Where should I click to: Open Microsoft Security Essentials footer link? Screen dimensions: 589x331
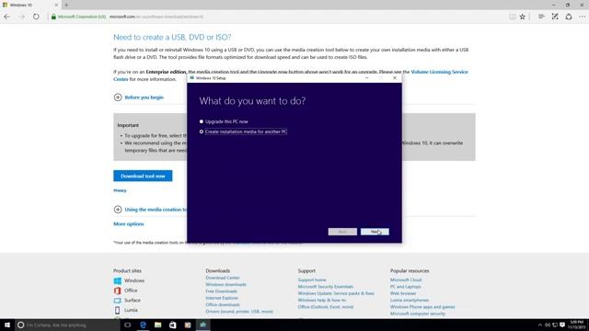(x=325, y=287)
